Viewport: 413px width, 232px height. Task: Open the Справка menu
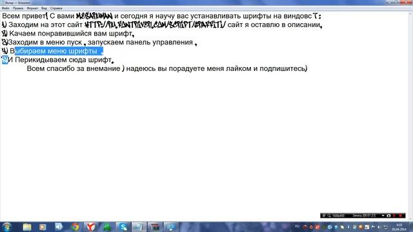click(x=56, y=8)
